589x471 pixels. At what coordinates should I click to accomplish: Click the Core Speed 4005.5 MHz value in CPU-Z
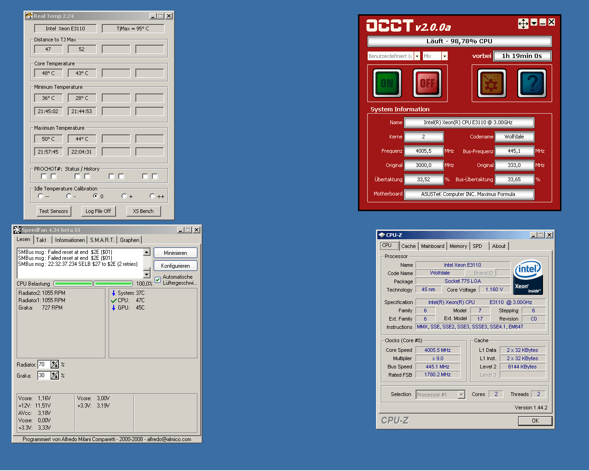pos(438,350)
